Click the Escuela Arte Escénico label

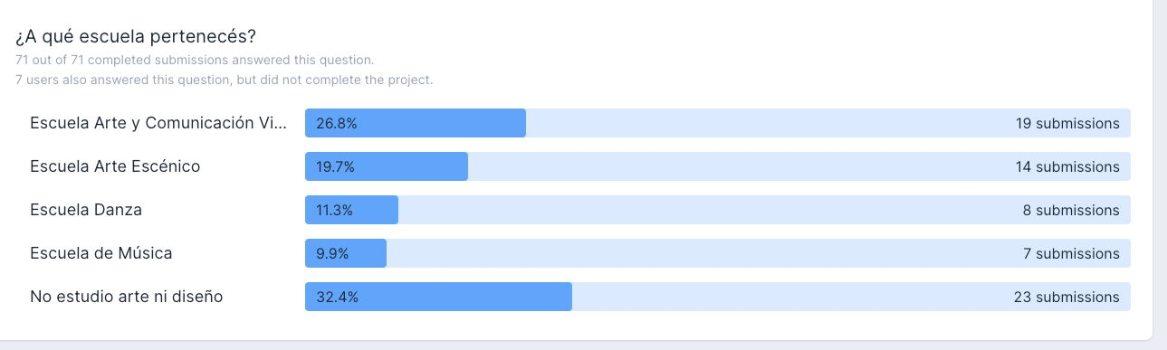pyautogui.click(x=115, y=166)
